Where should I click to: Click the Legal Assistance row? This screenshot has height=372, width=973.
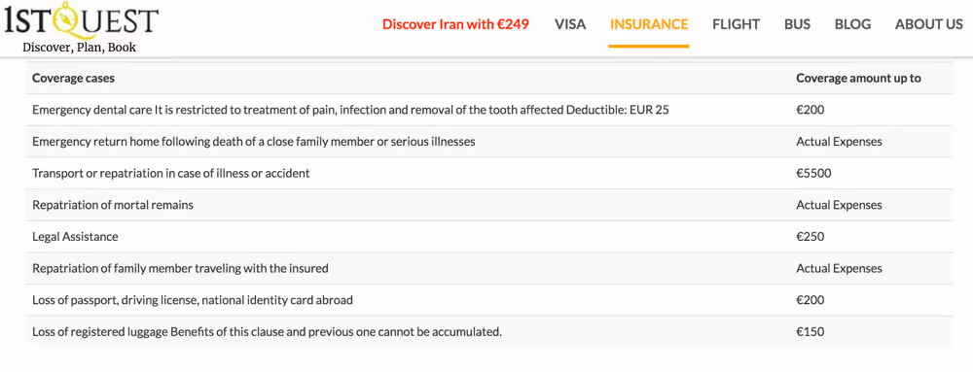pos(489,236)
